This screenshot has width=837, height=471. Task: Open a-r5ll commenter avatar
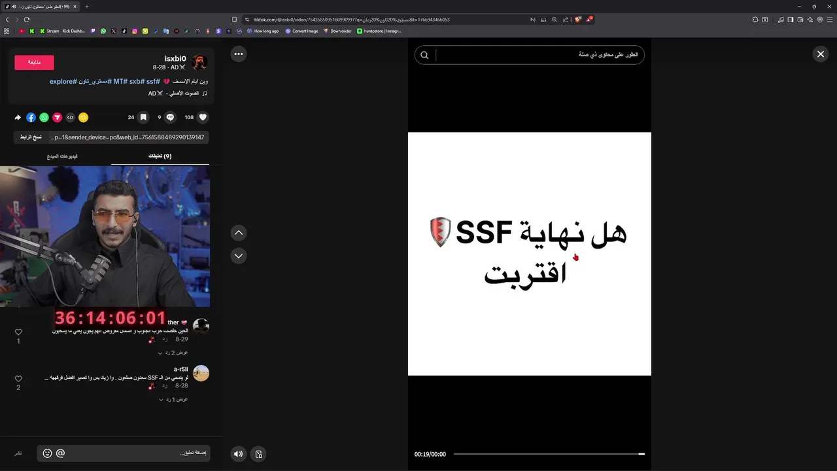click(x=201, y=373)
